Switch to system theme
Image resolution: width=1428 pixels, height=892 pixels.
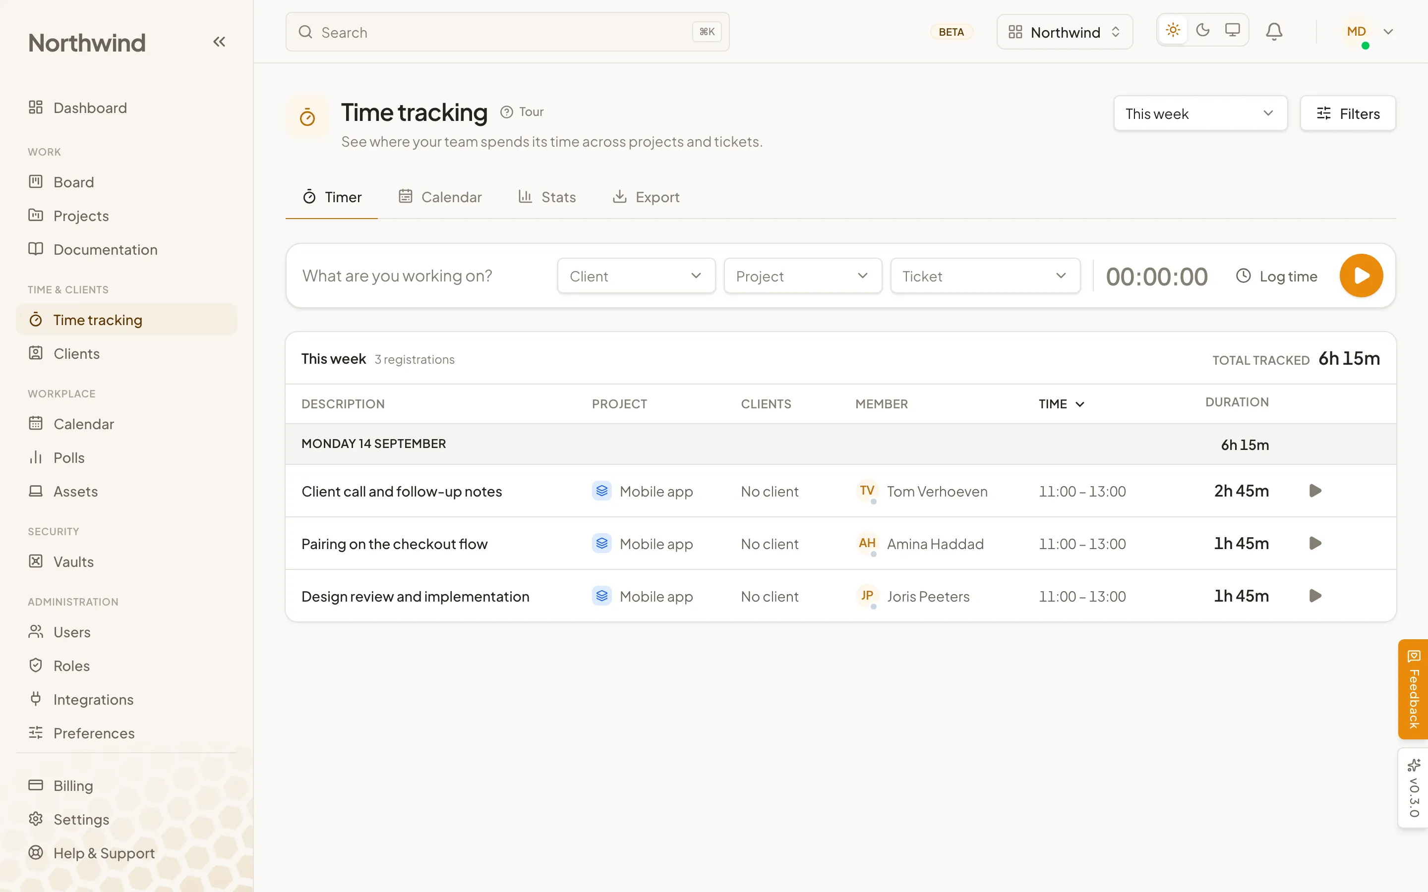pyautogui.click(x=1232, y=30)
